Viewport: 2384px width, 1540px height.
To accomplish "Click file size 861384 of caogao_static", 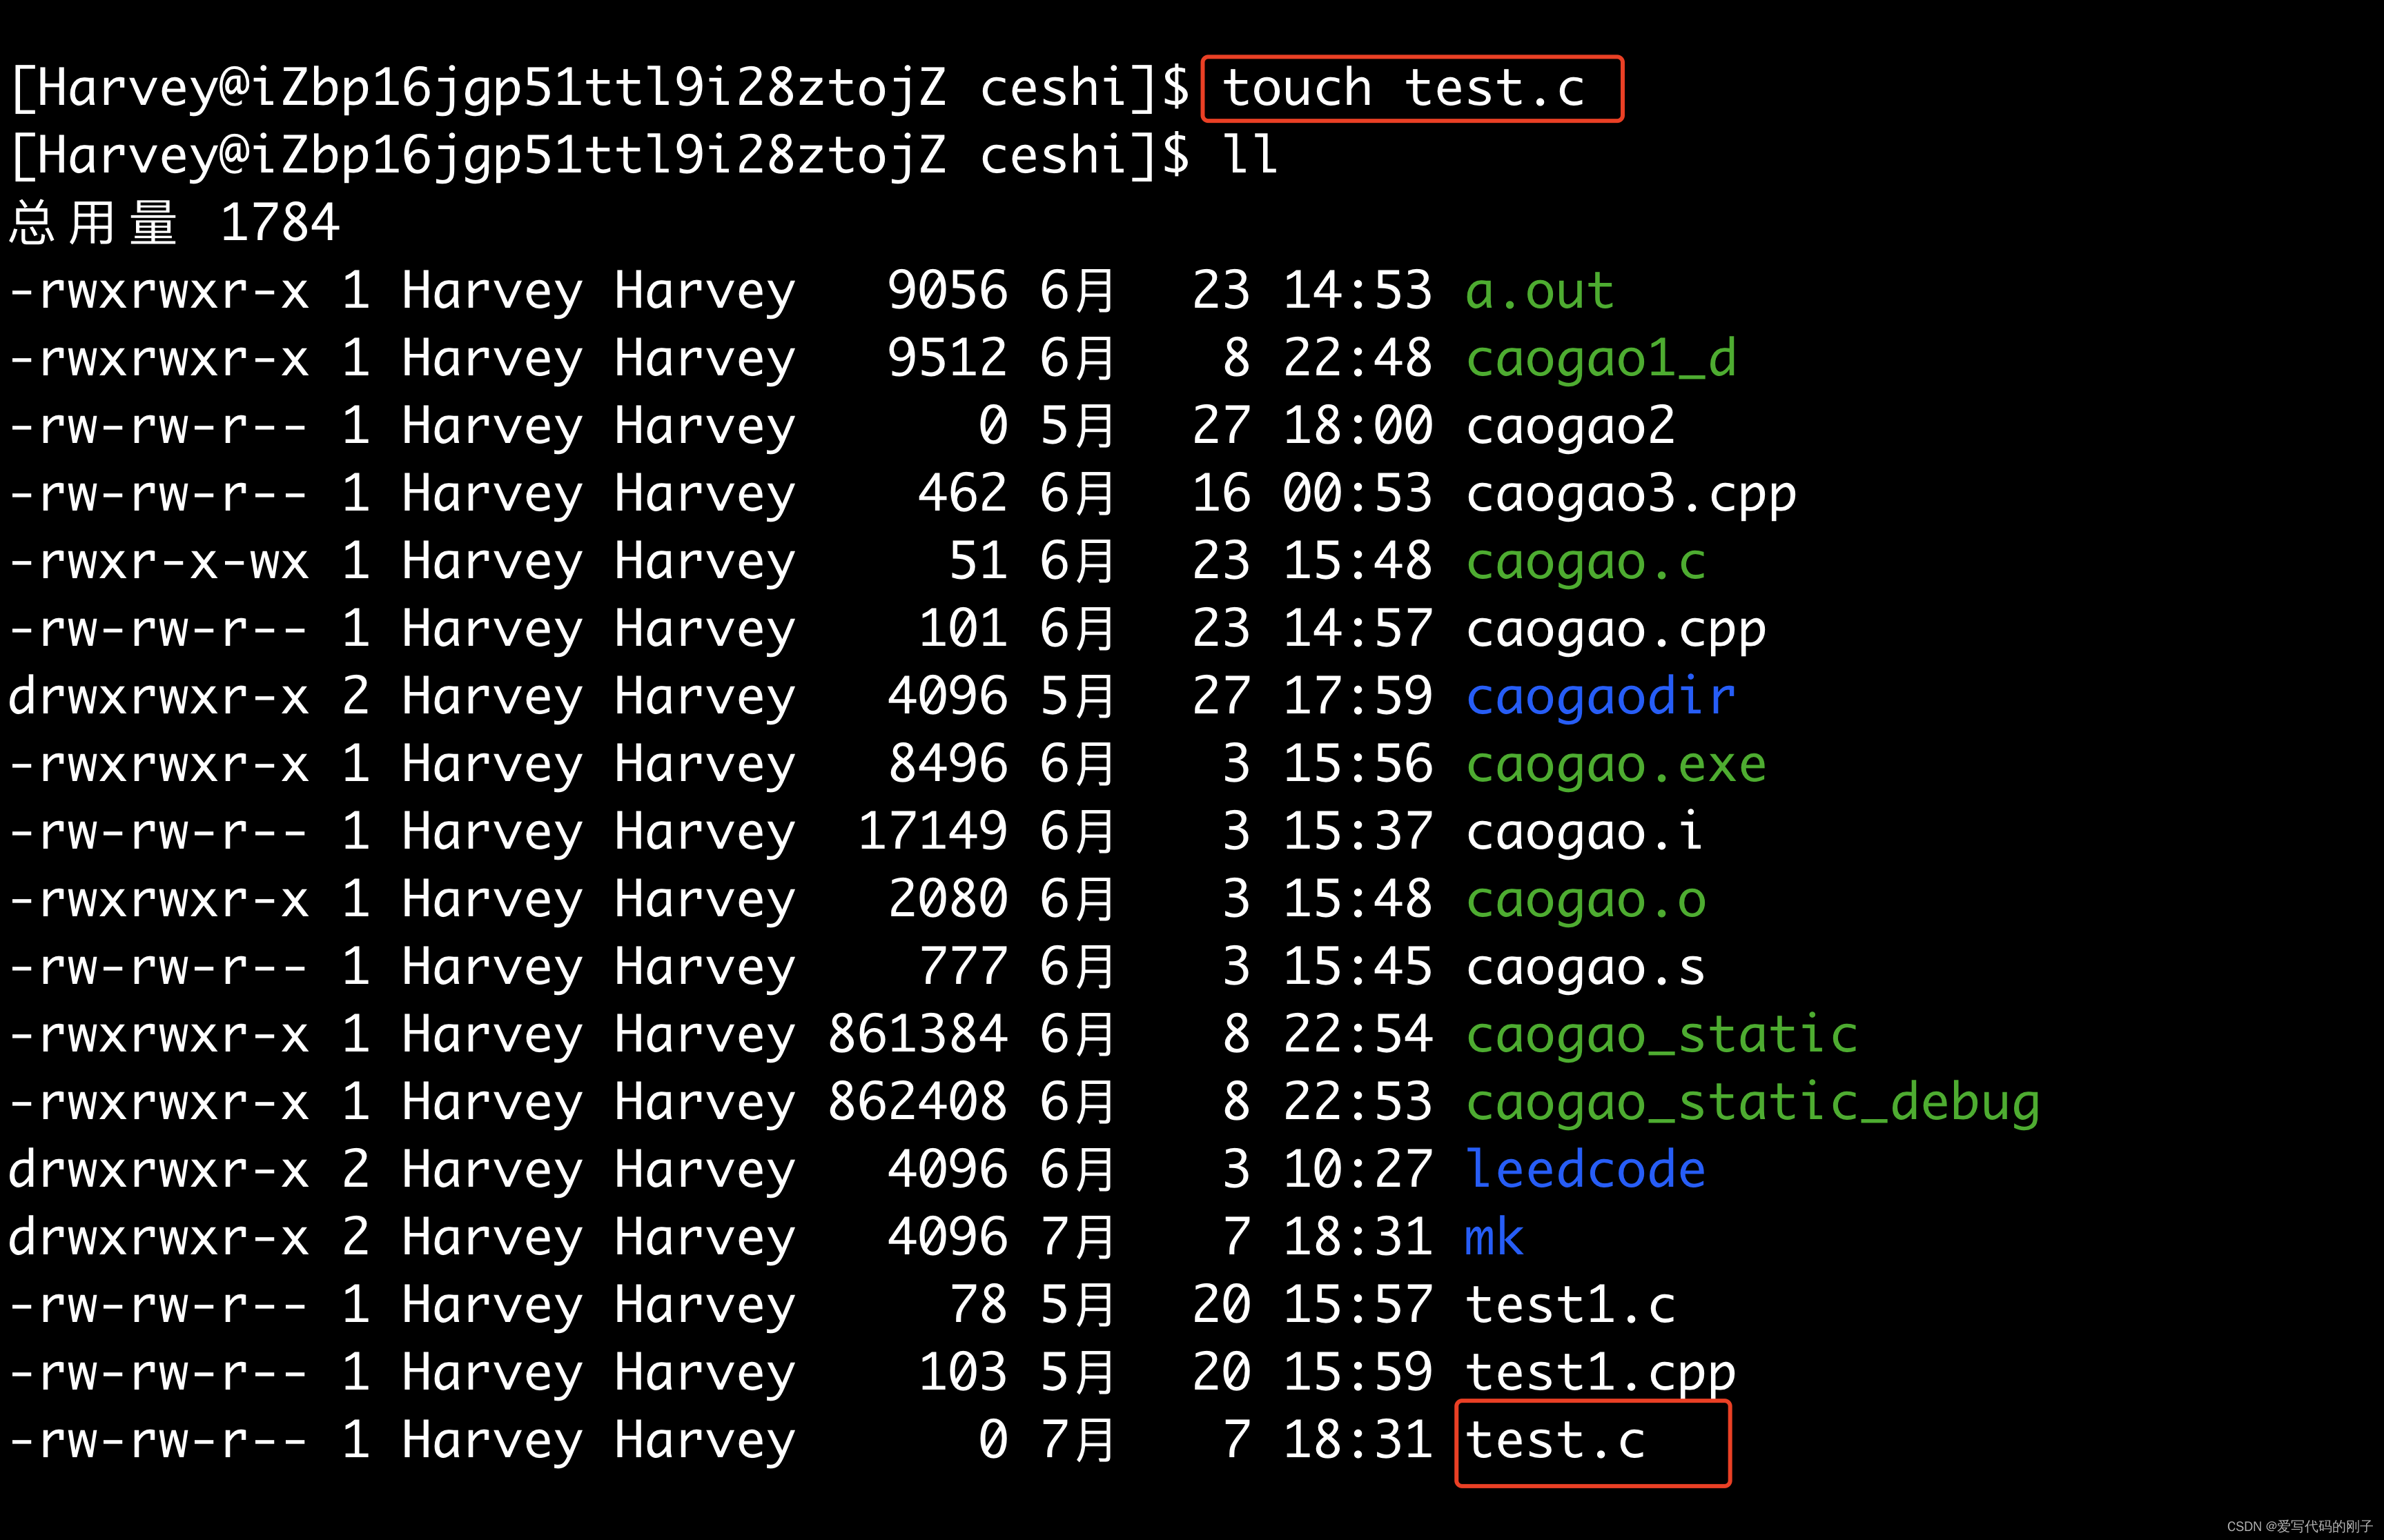I will point(917,1034).
